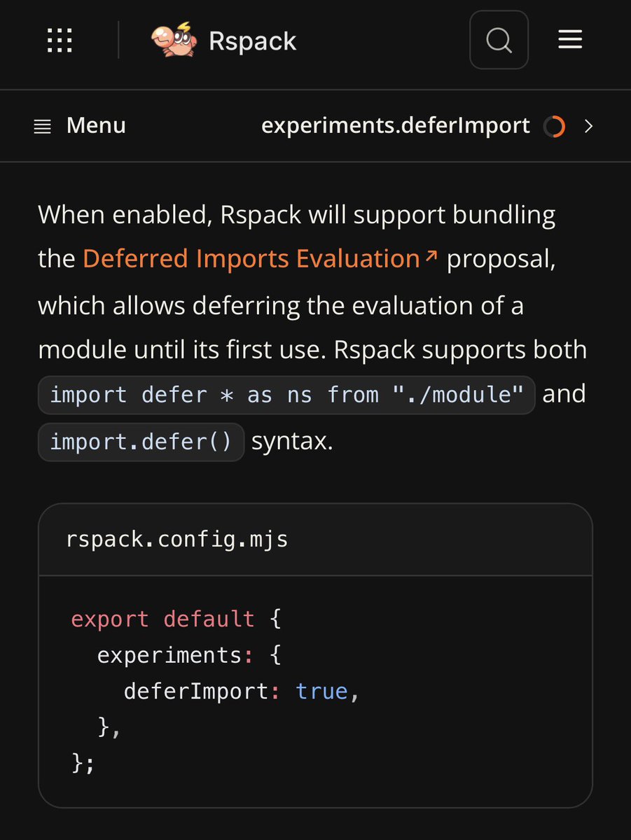
Task: Click the Rspack title text
Action: (x=253, y=41)
